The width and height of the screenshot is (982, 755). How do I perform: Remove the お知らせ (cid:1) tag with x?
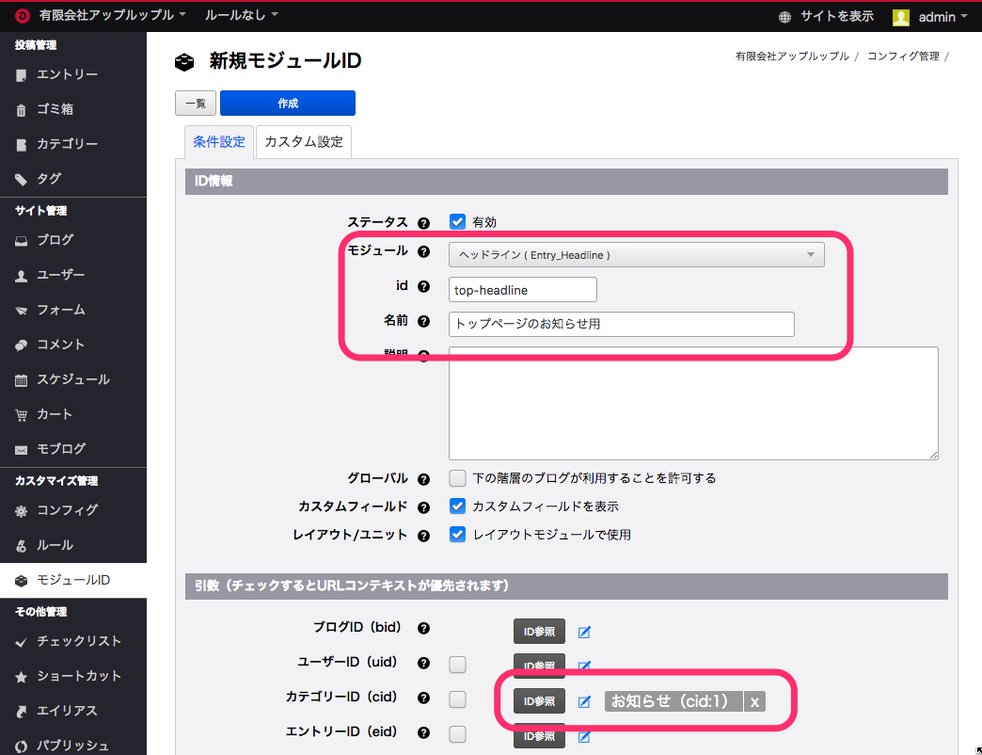tap(754, 701)
